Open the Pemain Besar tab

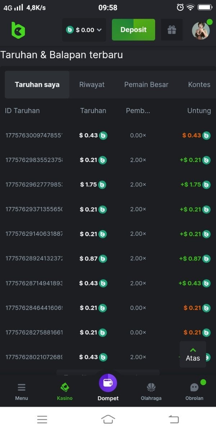[x=146, y=85]
